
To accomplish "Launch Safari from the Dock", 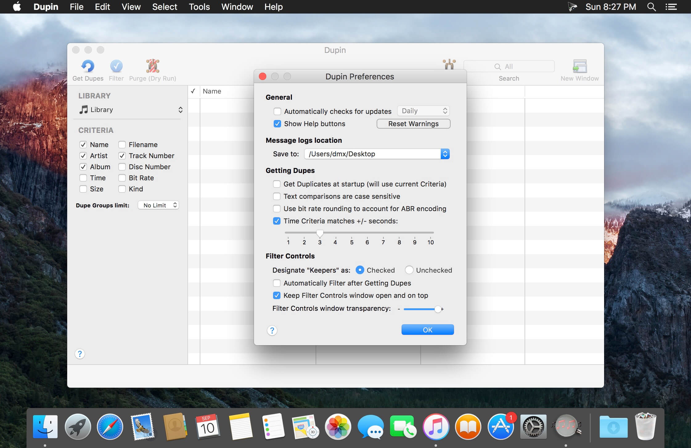I will [x=110, y=426].
